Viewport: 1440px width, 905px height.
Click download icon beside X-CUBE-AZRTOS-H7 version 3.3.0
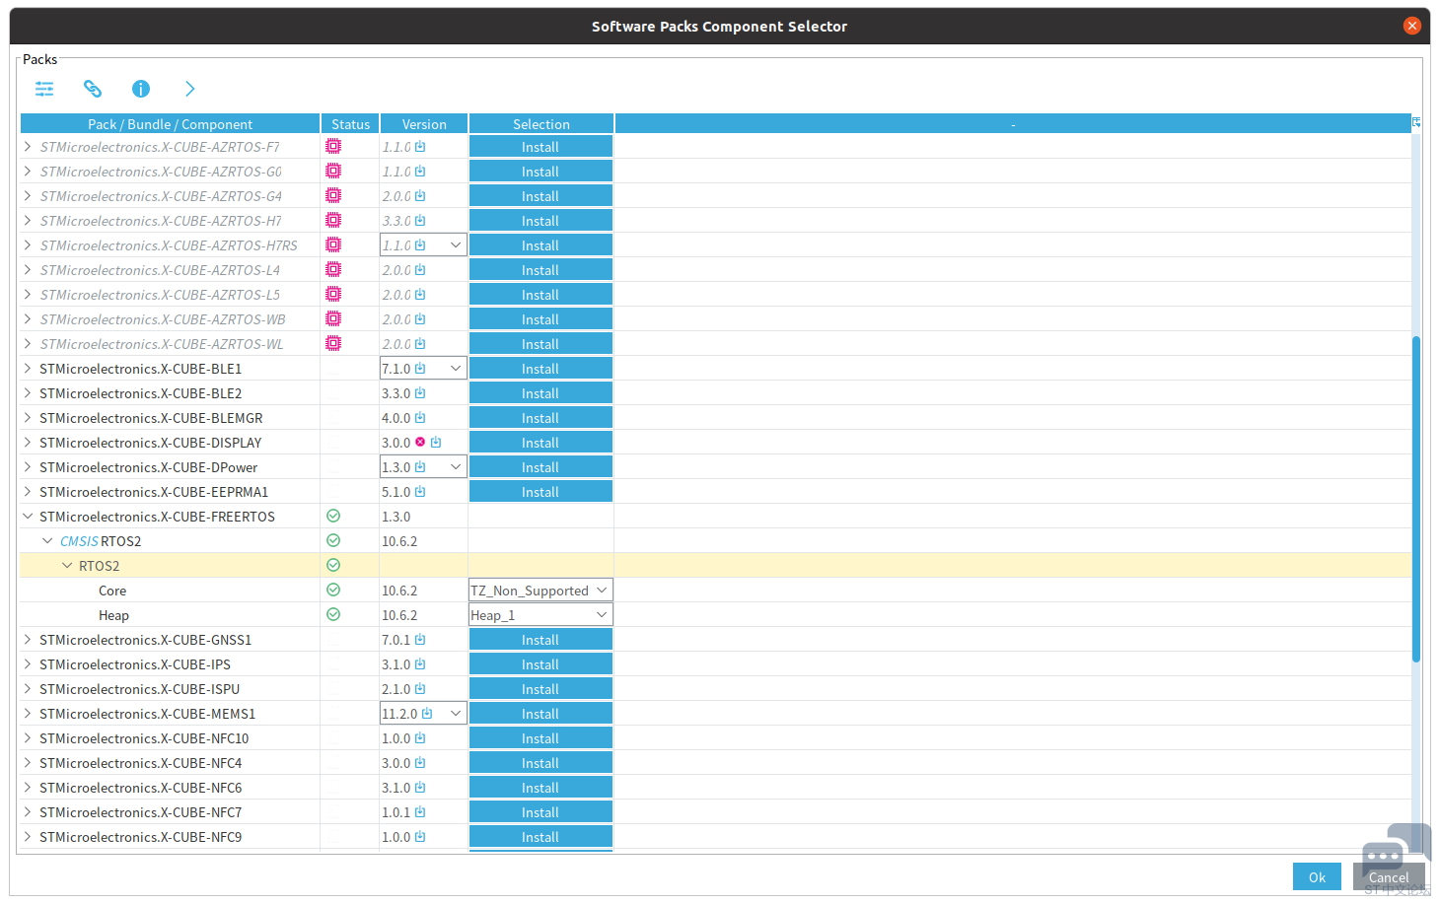point(420,220)
